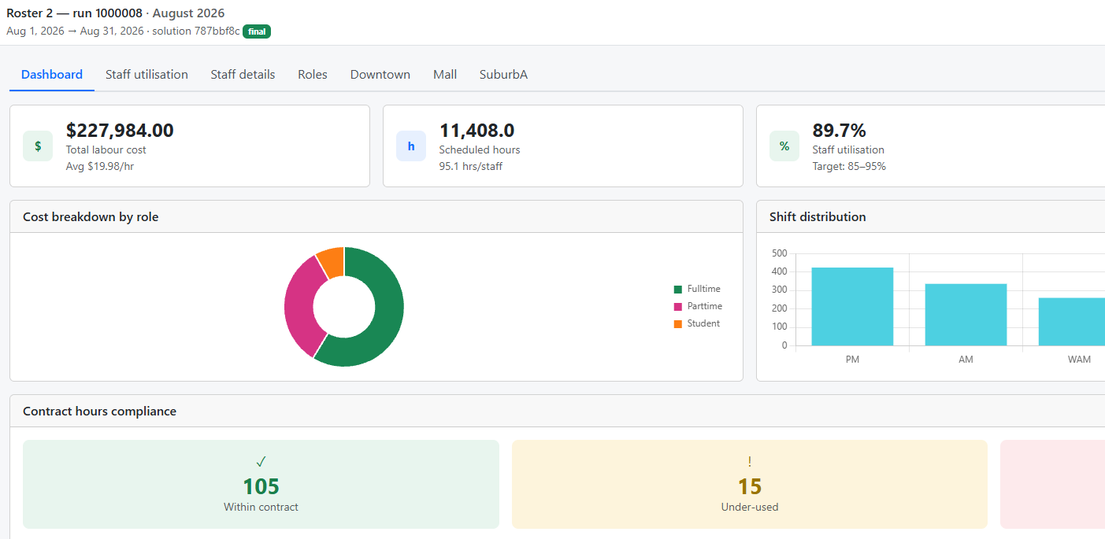The image size is (1105, 539).
Task: Click the AM bar in Shift distribution
Action: point(966,315)
